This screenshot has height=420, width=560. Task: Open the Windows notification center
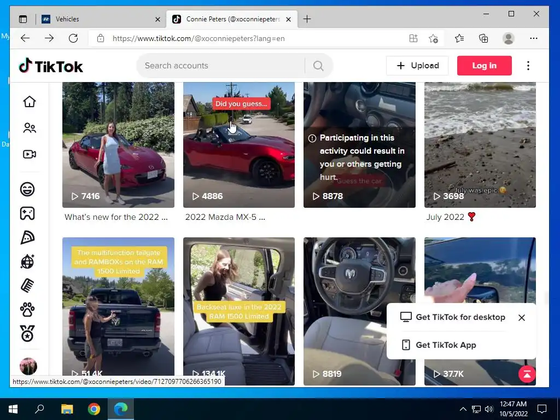pos(542,409)
